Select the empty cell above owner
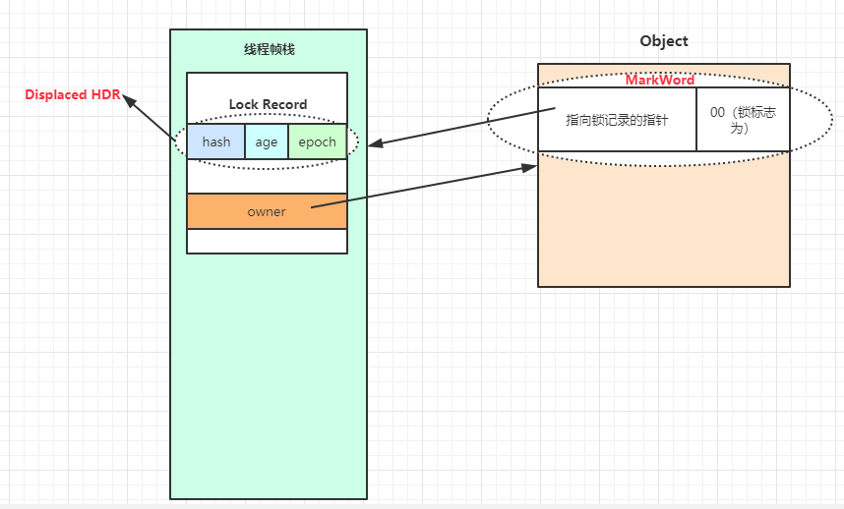The height and width of the screenshot is (509, 844). [x=267, y=177]
